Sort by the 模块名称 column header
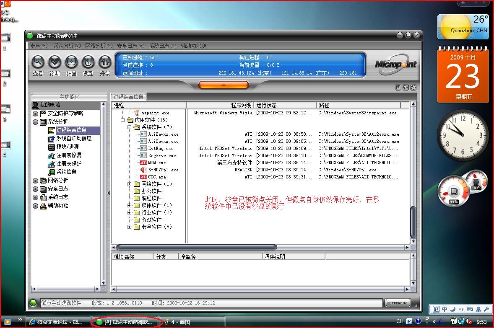Screen dimensions: 494x328 pyautogui.click(x=133, y=257)
